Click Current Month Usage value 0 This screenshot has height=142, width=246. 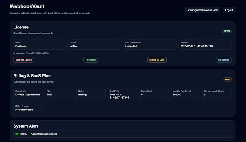pos(205,95)
